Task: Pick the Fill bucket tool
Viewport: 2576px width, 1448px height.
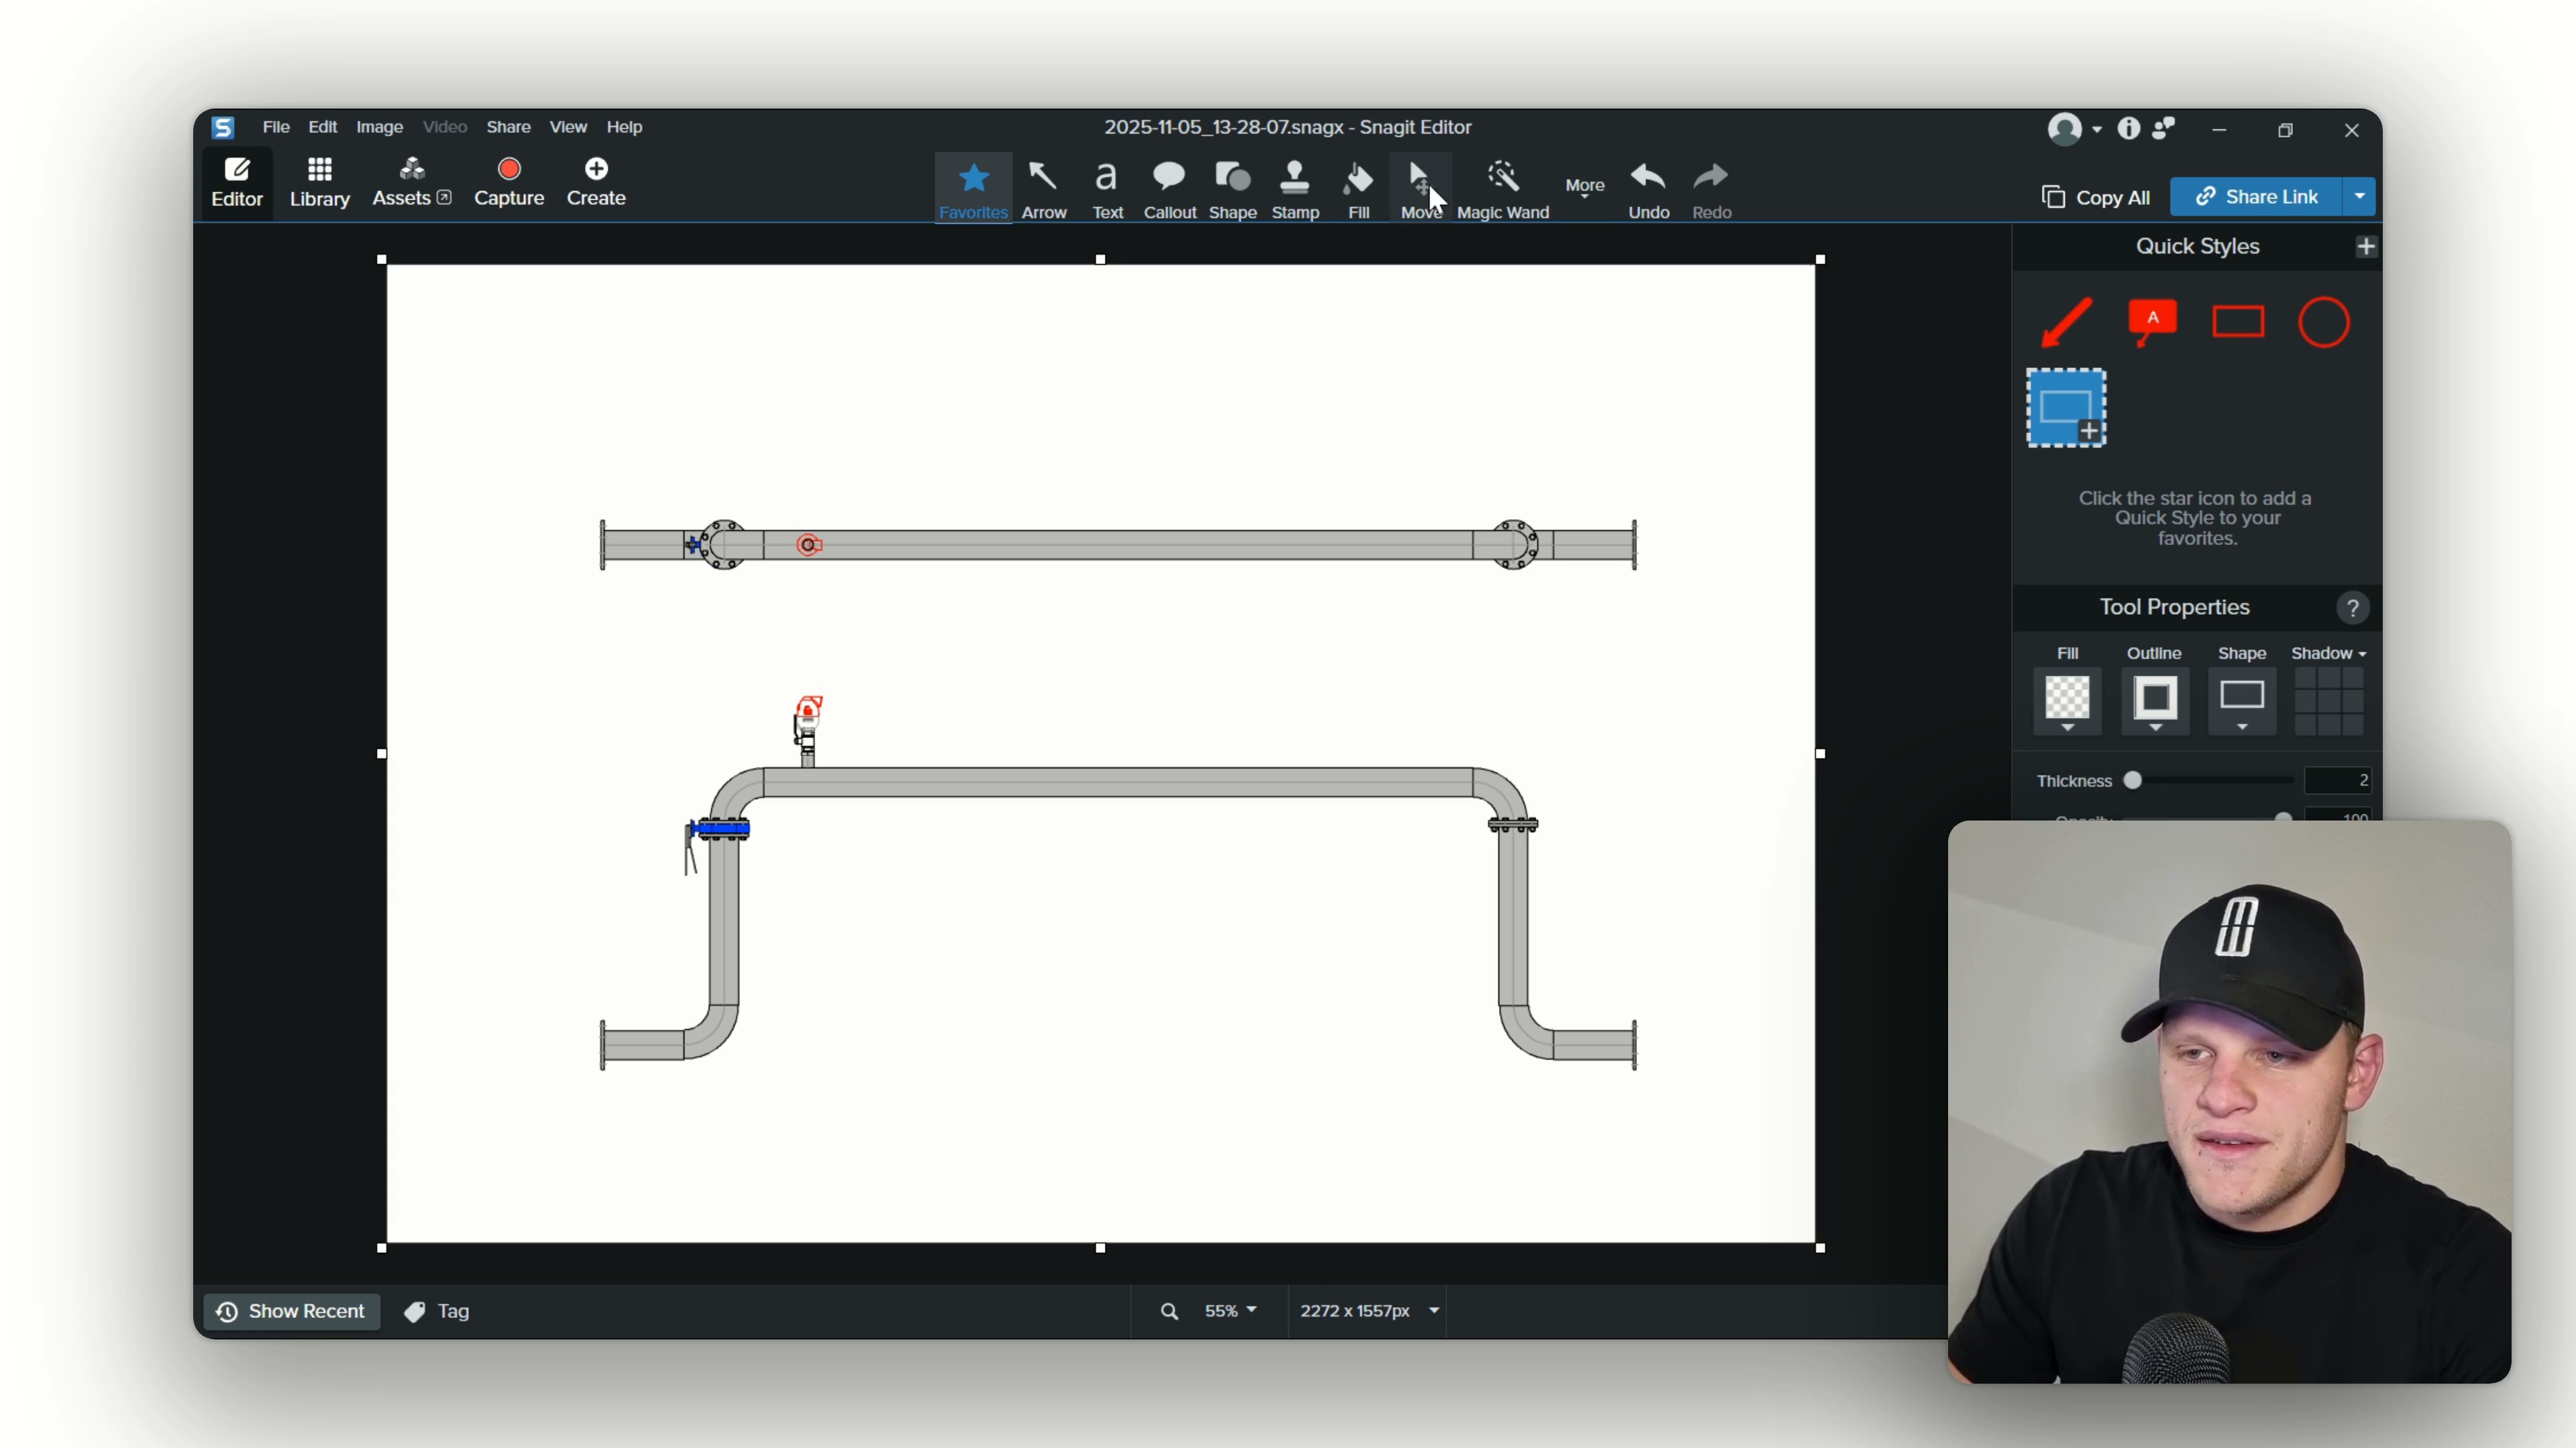Action: pyautogui.click(x=1358, y=189)
